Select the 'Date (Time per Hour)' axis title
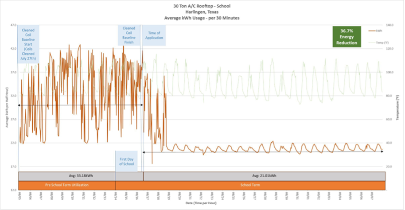 202,203
